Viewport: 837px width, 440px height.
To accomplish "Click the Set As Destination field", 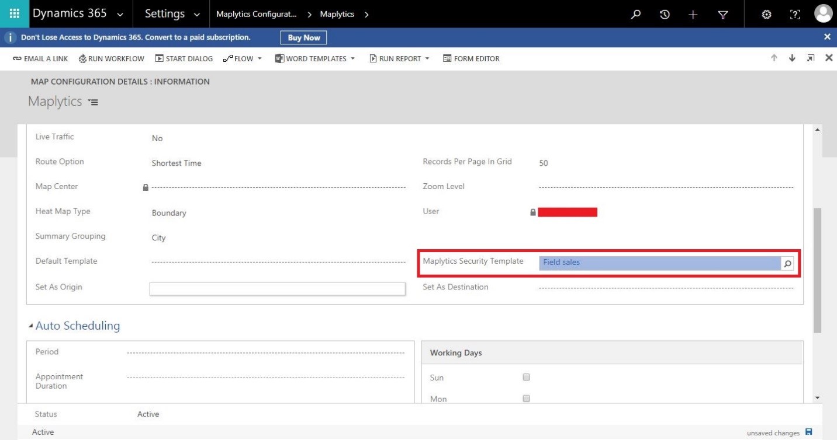I will point(666,288).
